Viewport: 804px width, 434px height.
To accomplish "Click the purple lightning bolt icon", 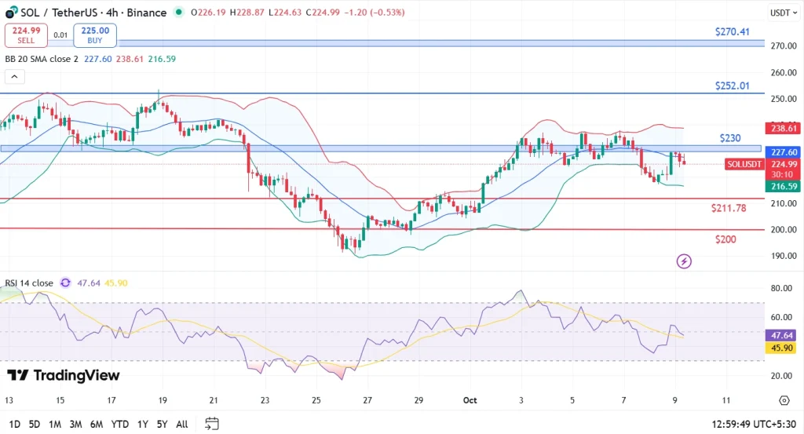I will (684, 261).
